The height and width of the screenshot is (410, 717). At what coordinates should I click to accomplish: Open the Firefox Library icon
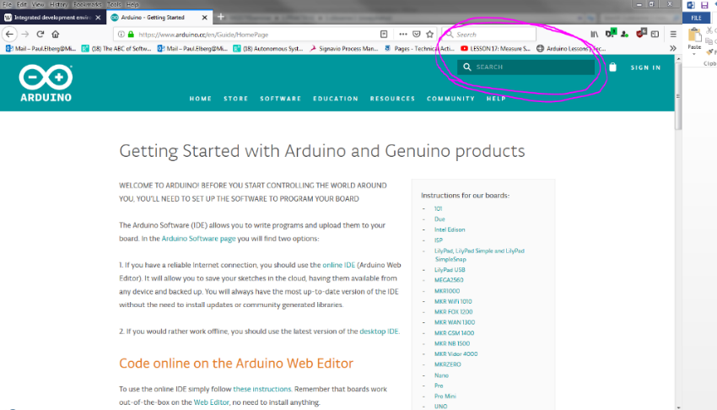pos(594,35)
